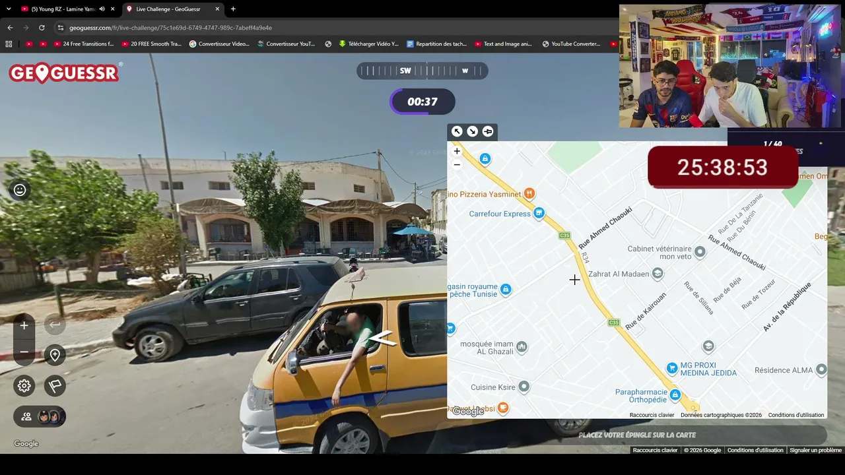Select the Live Challenge - GeoGuessr tab
The image size is (845, 475).
pos(173,9)
